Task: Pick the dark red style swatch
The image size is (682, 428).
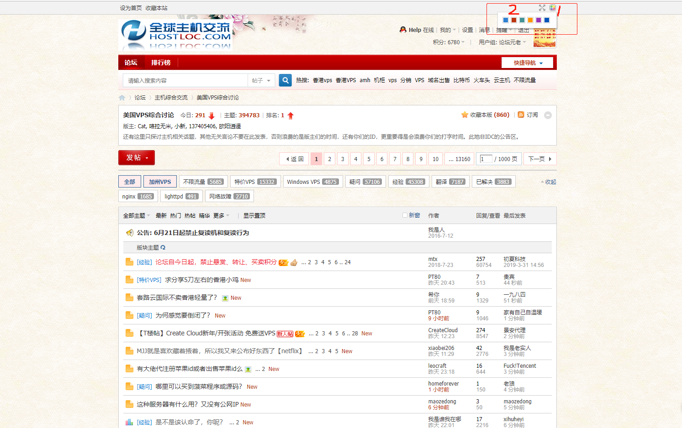Action: click(514, 20)
